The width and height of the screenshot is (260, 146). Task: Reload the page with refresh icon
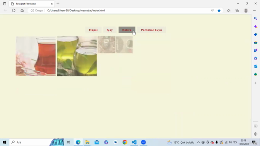point(13,11)
